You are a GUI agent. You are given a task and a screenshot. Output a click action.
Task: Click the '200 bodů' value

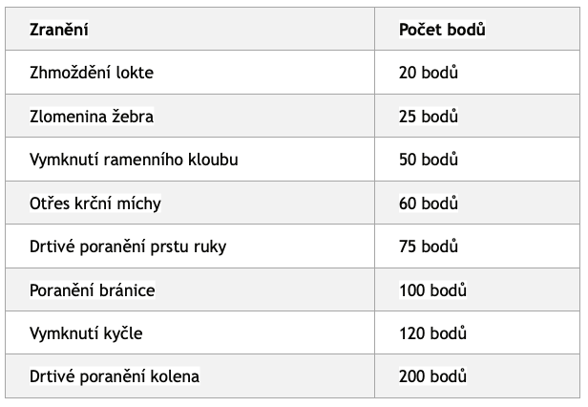[x=432, y=376]
